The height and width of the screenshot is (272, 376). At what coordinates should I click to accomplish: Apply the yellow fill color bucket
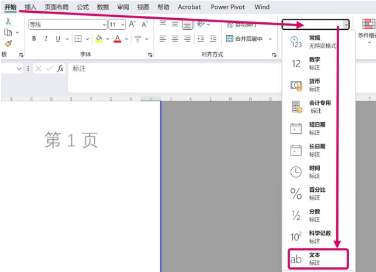pos(99,39)
